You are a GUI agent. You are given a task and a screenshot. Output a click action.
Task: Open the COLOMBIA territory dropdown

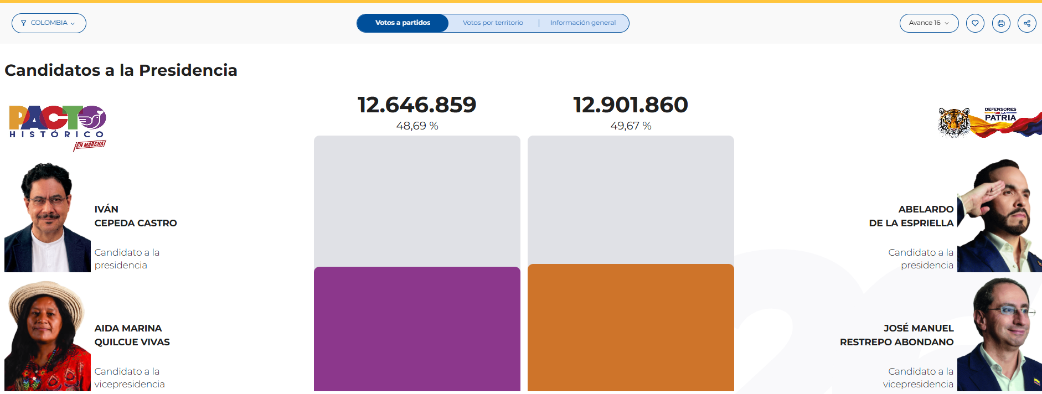click(49, 23)
